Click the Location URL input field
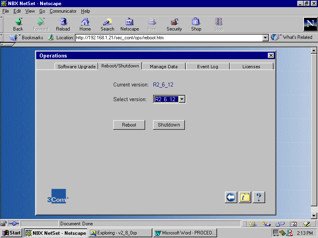318x238 pixels. click(167, 38)
